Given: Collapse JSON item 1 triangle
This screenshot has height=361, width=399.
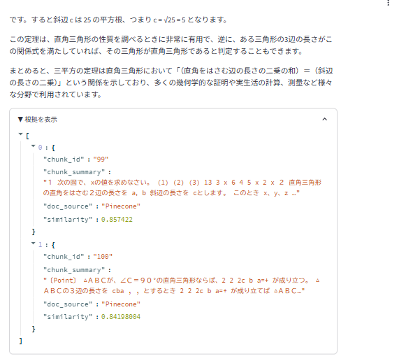Looking at the screenshot, I should pos(33,243).
